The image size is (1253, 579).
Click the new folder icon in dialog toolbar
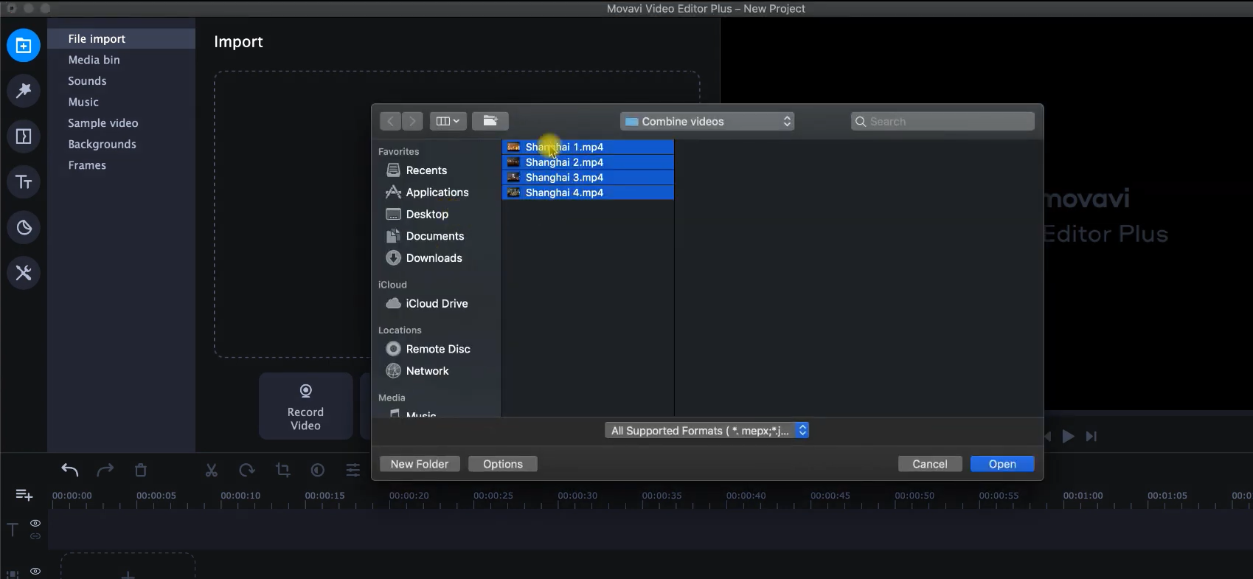[490, 121]
